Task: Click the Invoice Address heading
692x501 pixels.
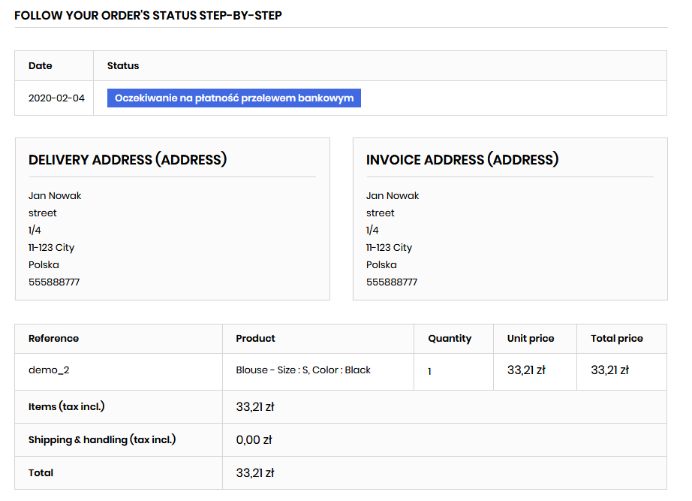Action: click(462, 160)
